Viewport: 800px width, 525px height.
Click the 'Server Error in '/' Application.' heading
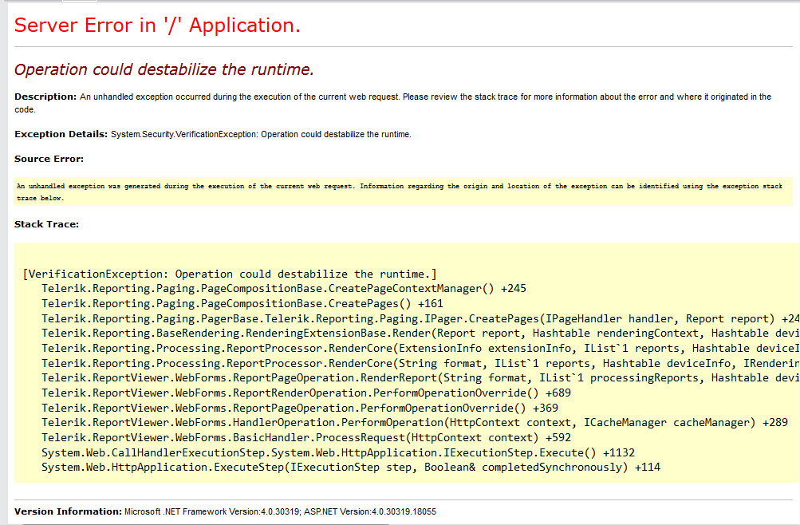click(x=157, y=26)
